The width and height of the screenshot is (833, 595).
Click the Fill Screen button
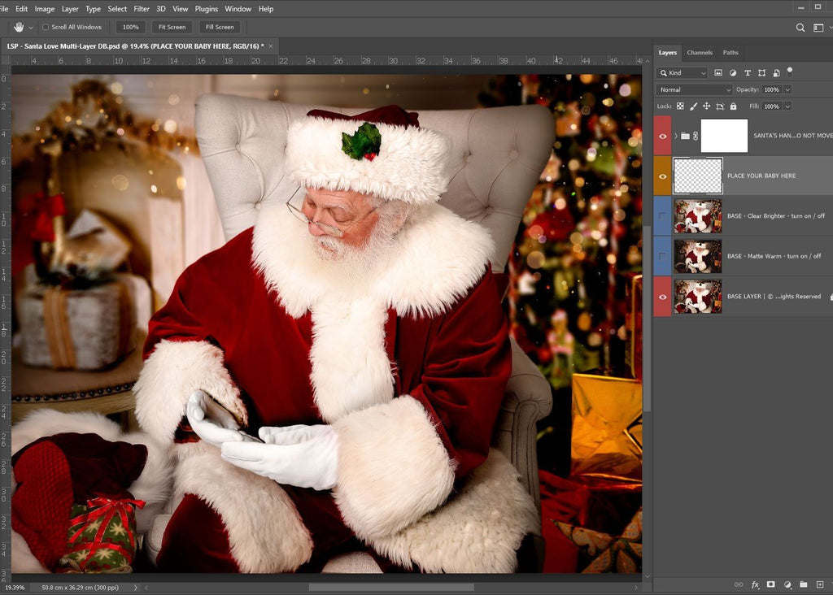click(220, 27)
